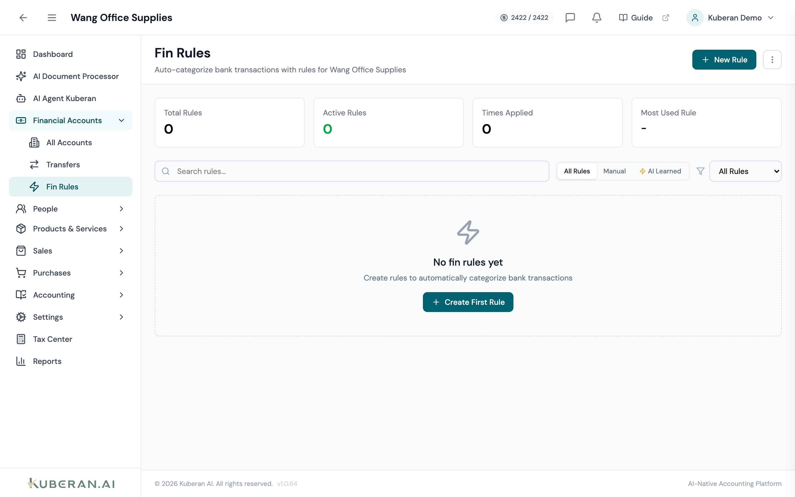Screen dimensions: 795x497
Task: Expand the People section chevron
Action: [x=121, y=209]
